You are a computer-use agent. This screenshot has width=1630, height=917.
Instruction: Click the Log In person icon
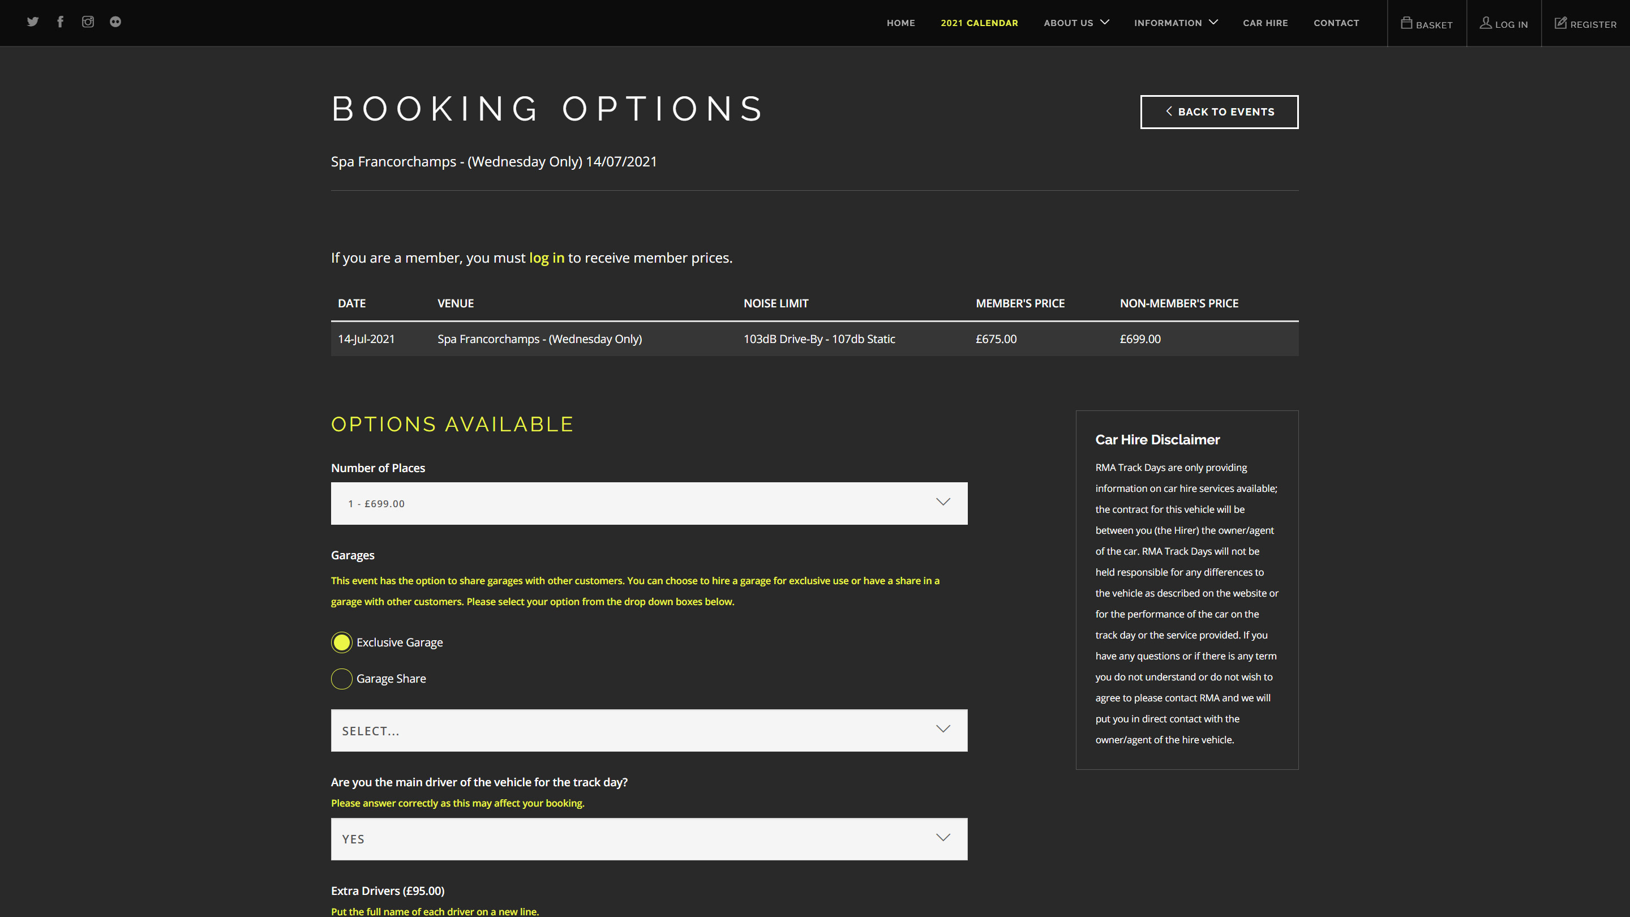1485,23
